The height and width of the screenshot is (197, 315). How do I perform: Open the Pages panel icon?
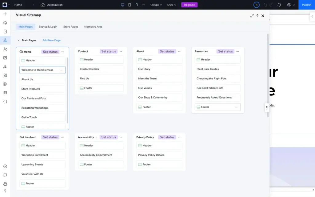(5, 32)
